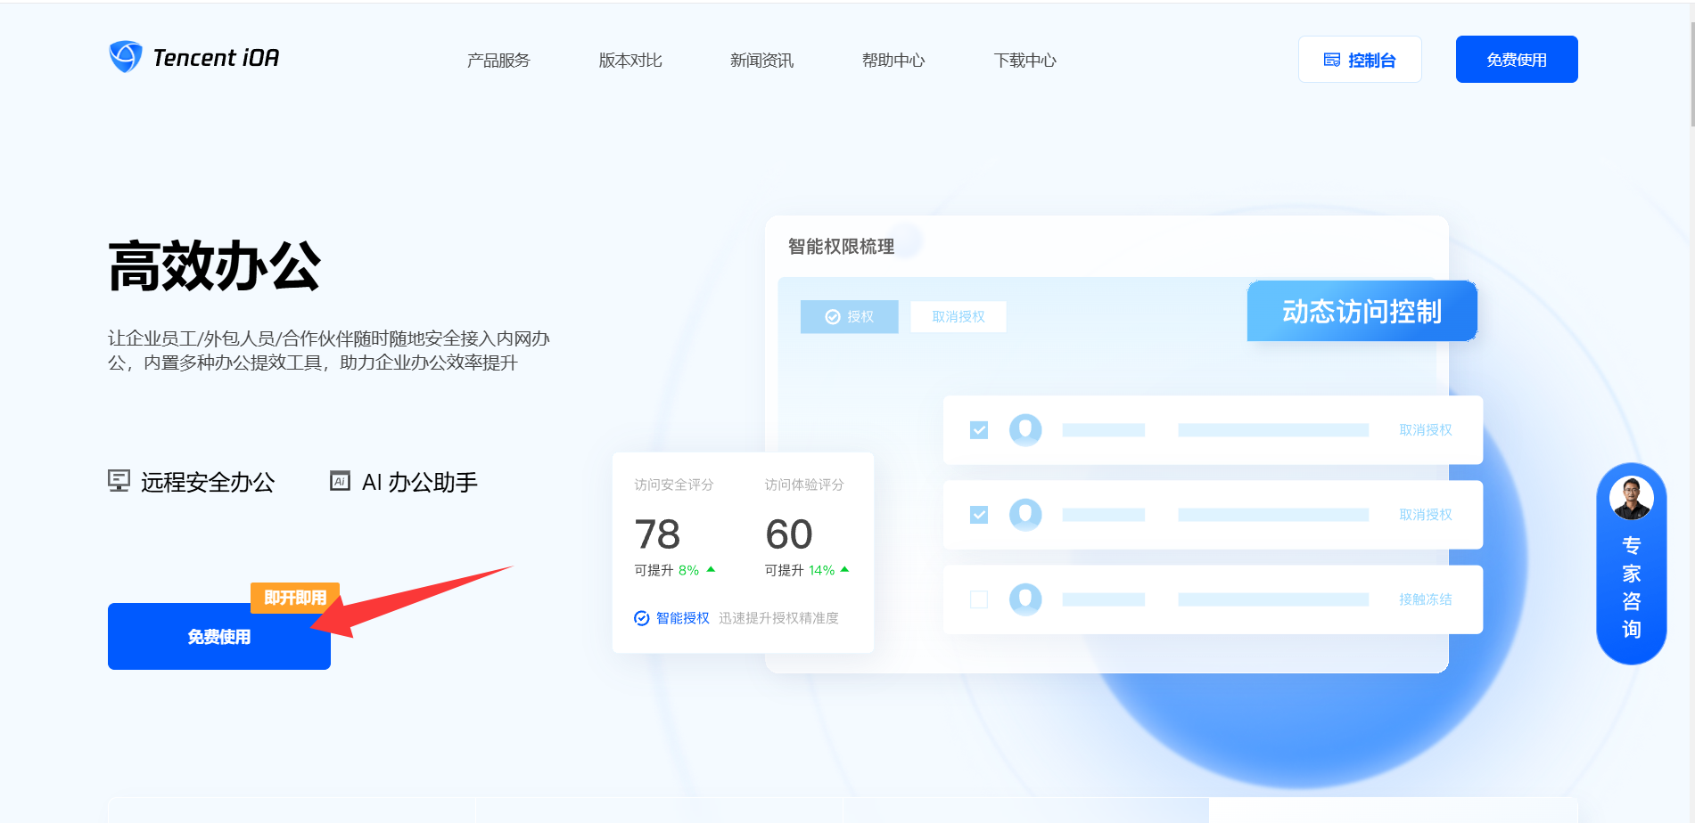Click the 高效办公 heading
Image resolution: width=1695 pixels, height=823 pixels.
(214, 265)
